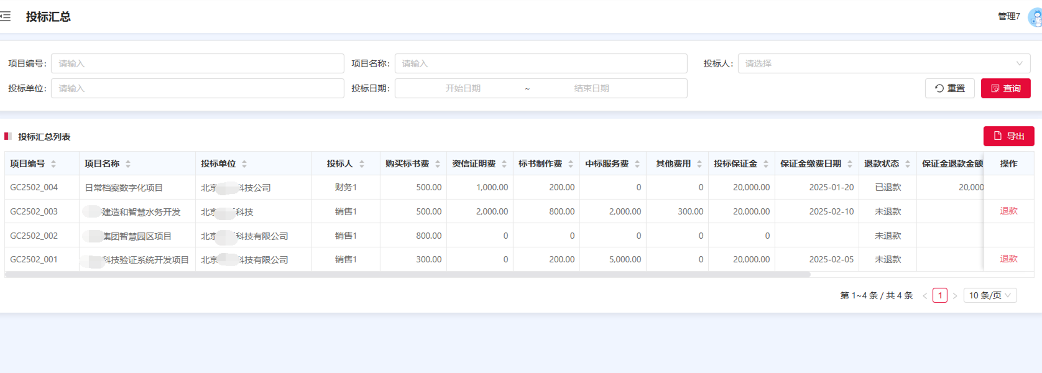This screenshot has width=1042, height=373.
Task: Open the user avatar for 管理7
Action: [x=1035, y=17]
